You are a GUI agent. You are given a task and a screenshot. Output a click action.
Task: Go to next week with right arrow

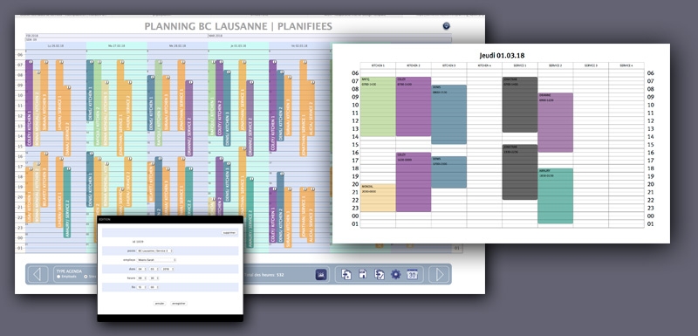point(439,274)
